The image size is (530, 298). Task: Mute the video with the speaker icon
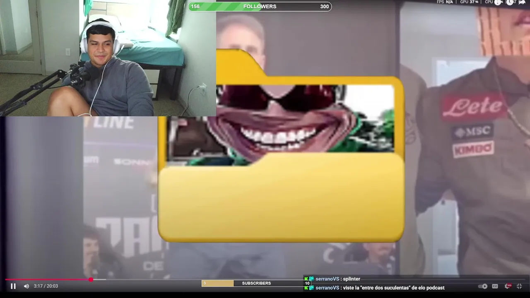coord(26,286)
